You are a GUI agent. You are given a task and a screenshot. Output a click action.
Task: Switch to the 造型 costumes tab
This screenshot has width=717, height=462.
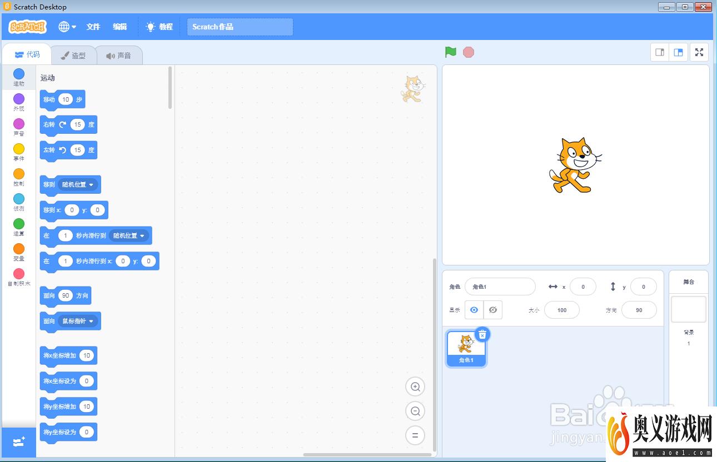tap(73, 56)
